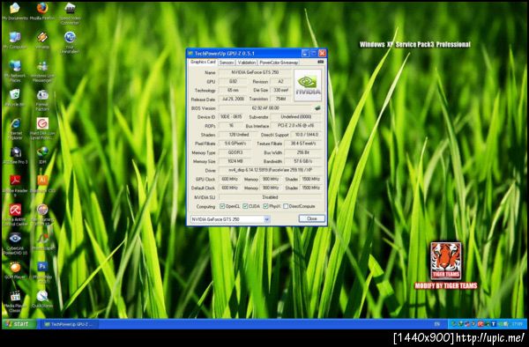Click the Memory Type GDDR3 field
529x347 pixels.
(235, 152)
